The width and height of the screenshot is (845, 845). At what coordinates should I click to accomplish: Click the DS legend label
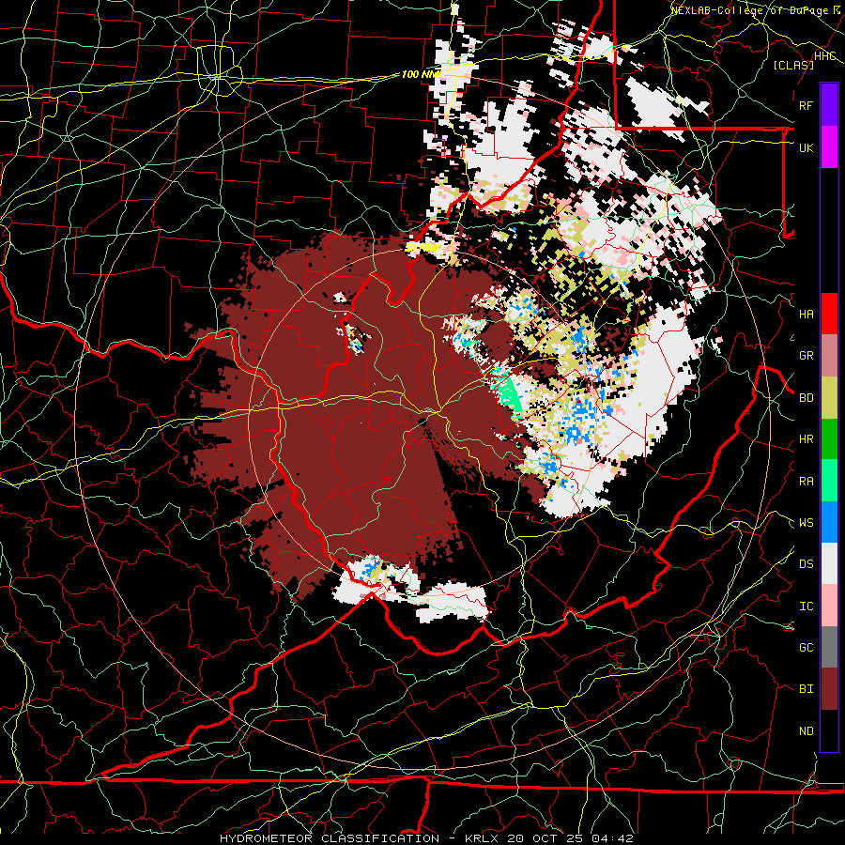tap(806, 564)
